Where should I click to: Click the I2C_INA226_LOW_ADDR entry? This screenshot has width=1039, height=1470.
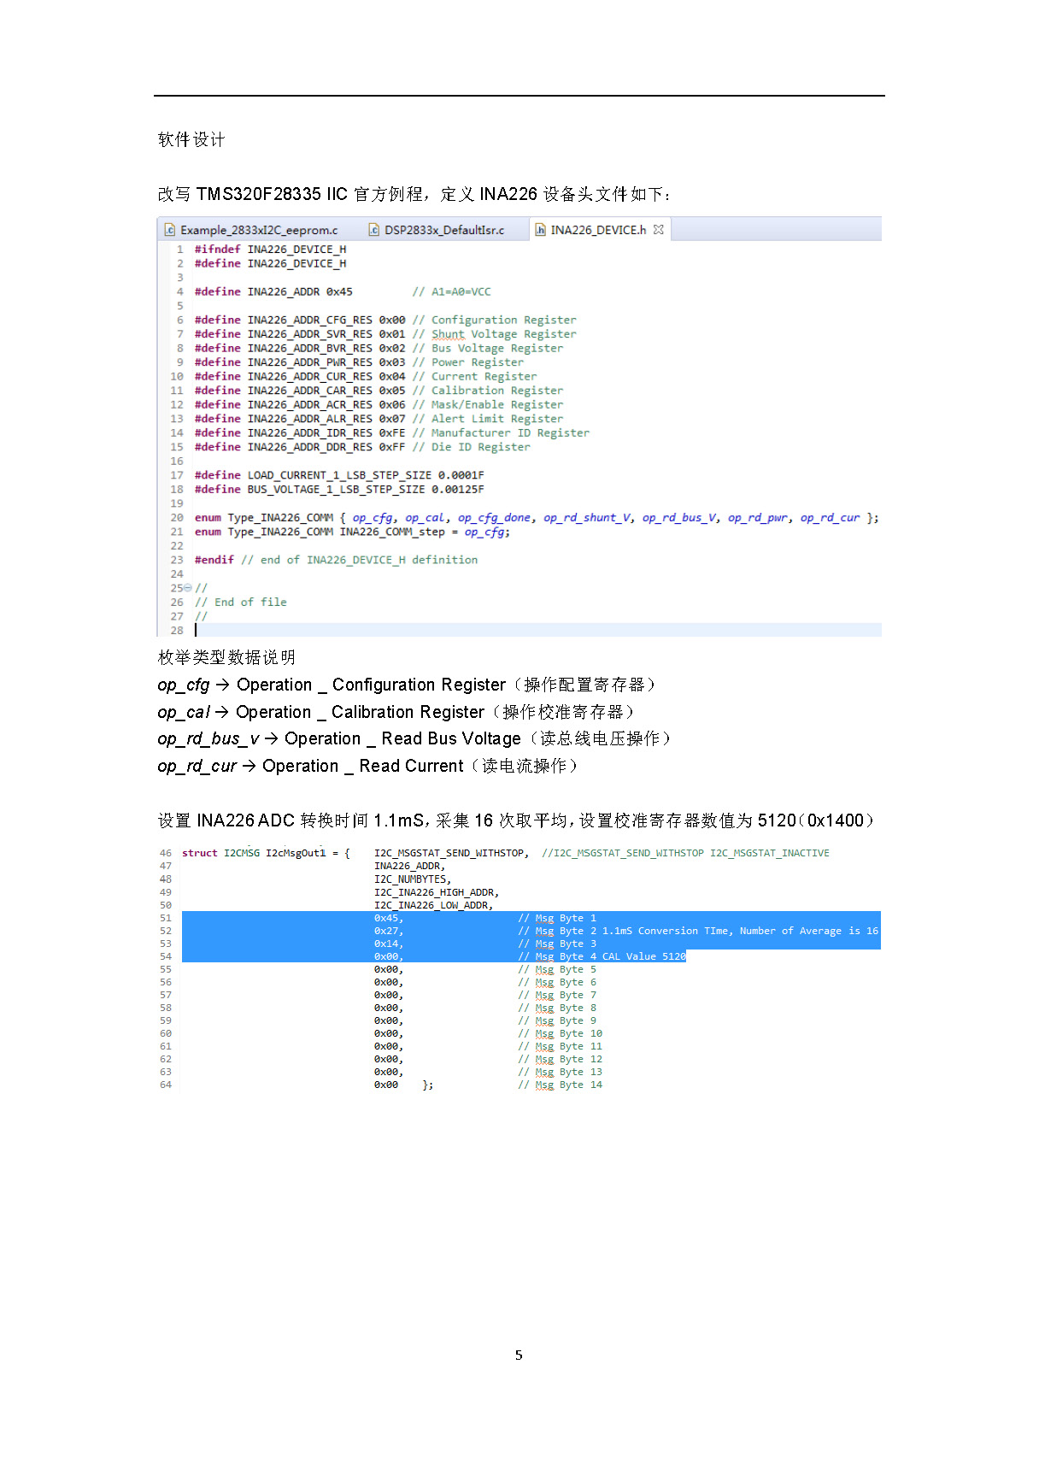(433, 905)
